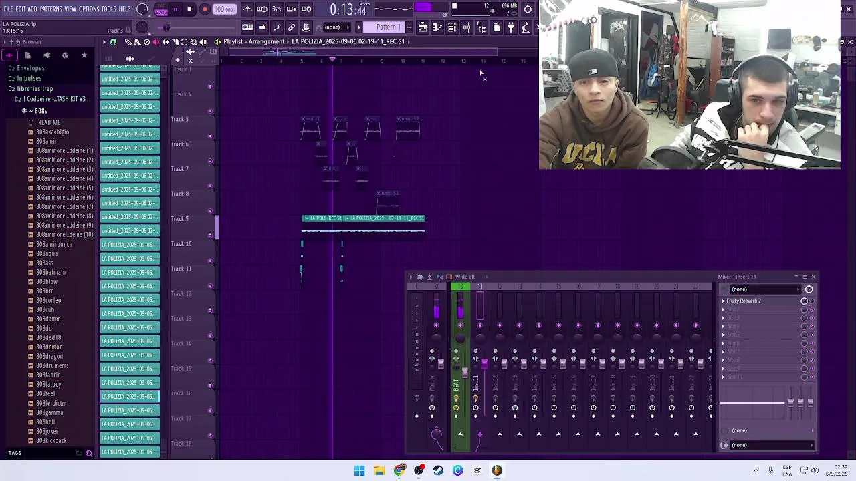Image resolution: width=856 pixels, height=481 pixels.
Task: Expand the Envelopes folder
Action: pyautogui.click(x=31, y=68)
